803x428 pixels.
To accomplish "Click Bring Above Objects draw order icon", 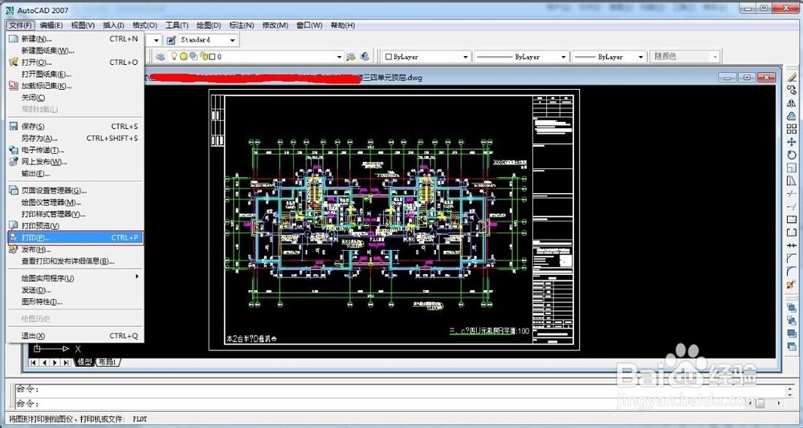I will coord(792,333).
